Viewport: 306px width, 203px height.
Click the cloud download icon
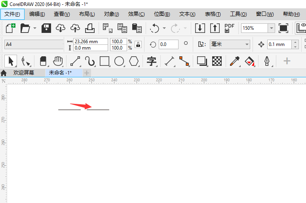click(61, 28)
